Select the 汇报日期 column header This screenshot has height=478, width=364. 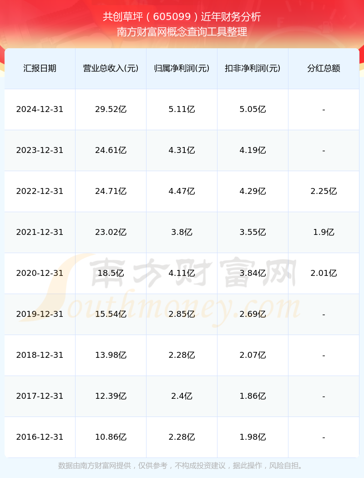40,68
